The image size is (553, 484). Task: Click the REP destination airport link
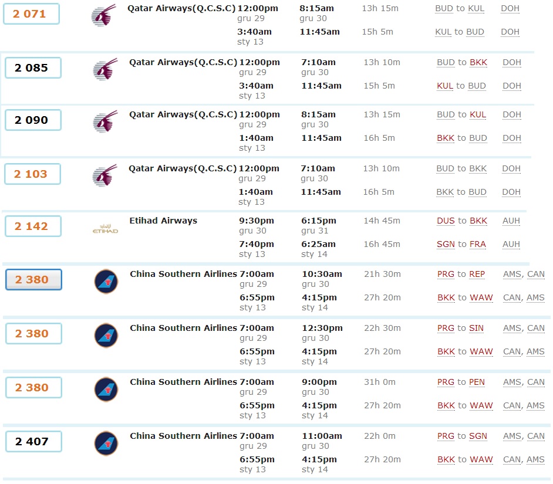coord(477,274)
